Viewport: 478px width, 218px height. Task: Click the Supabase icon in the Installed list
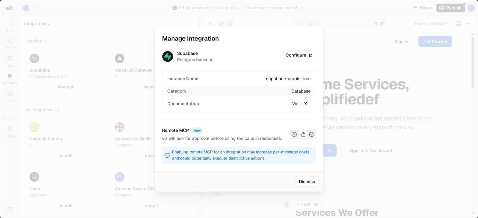(34, 58)
